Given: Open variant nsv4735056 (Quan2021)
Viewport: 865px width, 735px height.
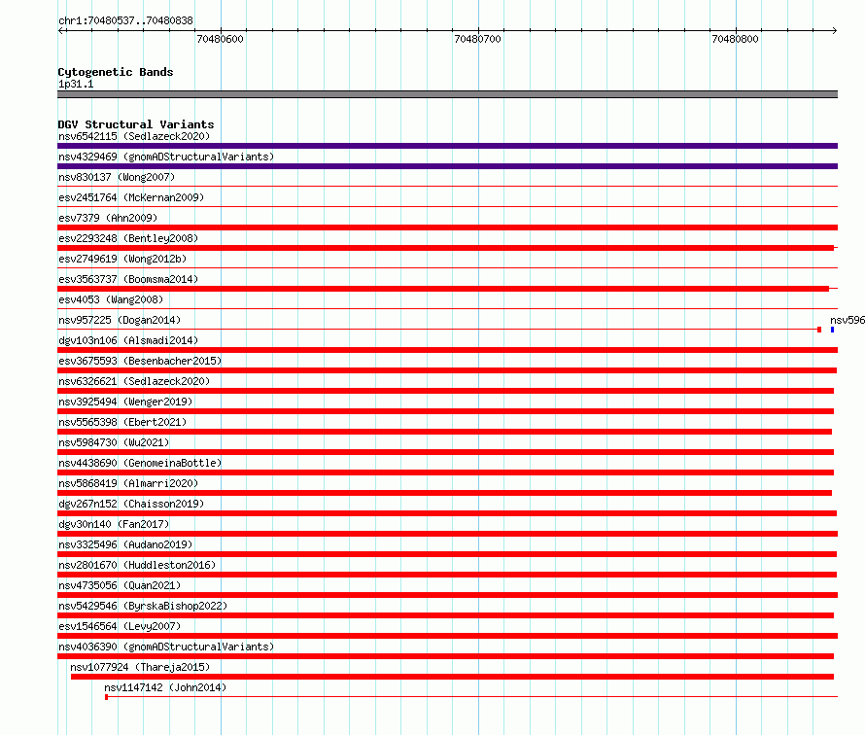Looking at the screenshot, I should point(120,585).
